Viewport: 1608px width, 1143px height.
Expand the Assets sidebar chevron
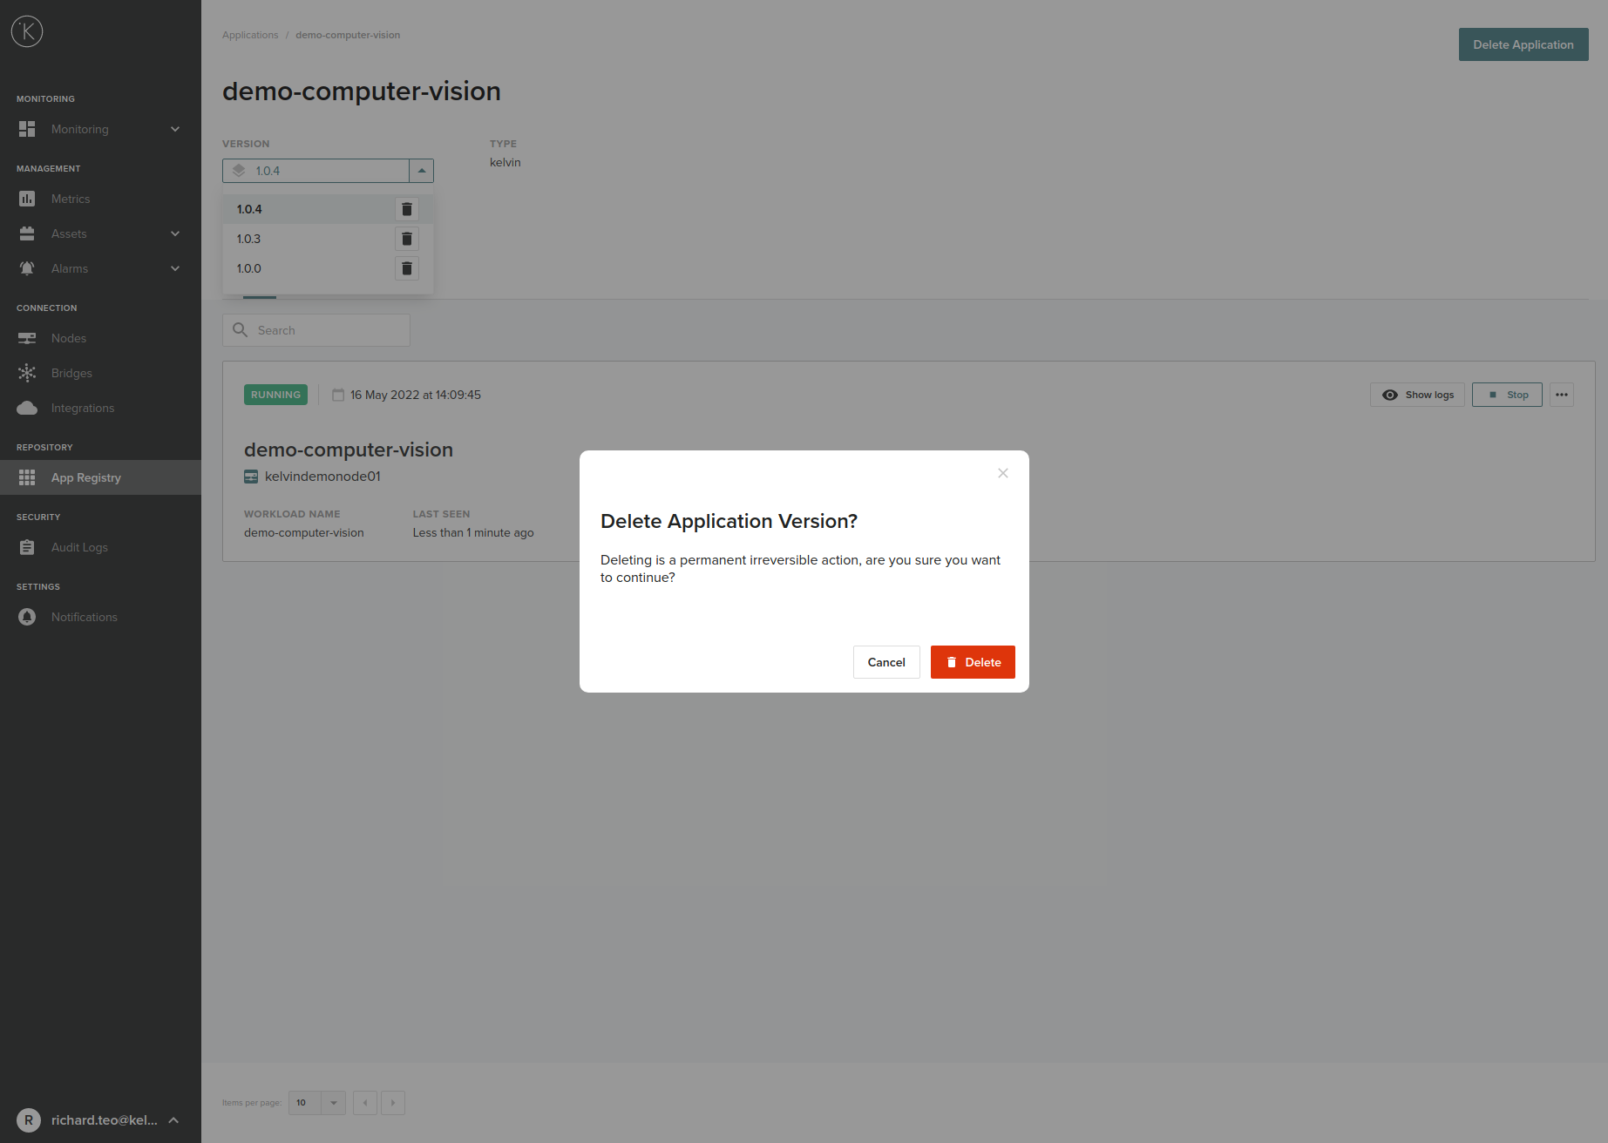tap(175, 233)
